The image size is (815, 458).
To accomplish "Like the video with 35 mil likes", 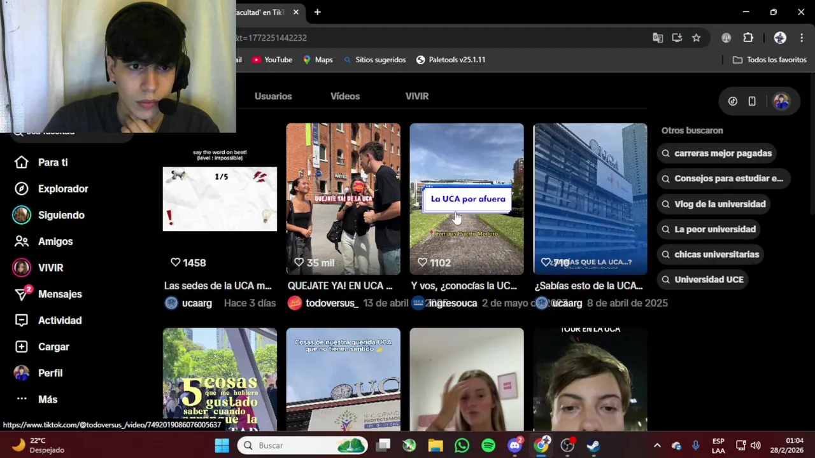I will [x=299, y=262].
